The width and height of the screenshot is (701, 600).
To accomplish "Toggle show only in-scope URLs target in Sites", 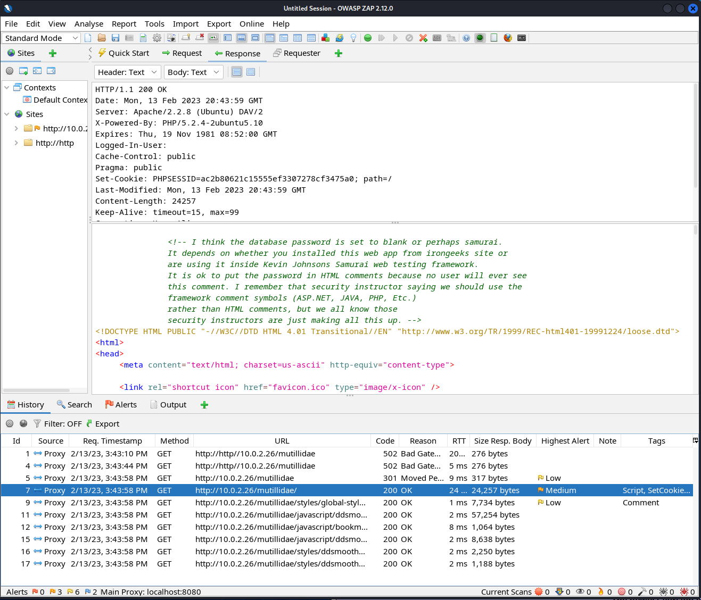I will pyautogui.click(x=10, y=71).
